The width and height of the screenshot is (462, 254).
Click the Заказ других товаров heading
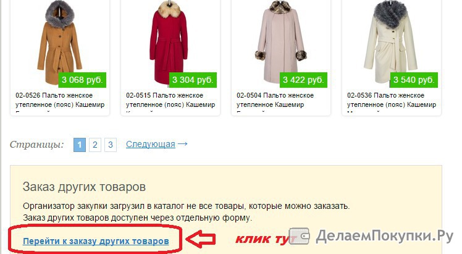tap(84, 187)
